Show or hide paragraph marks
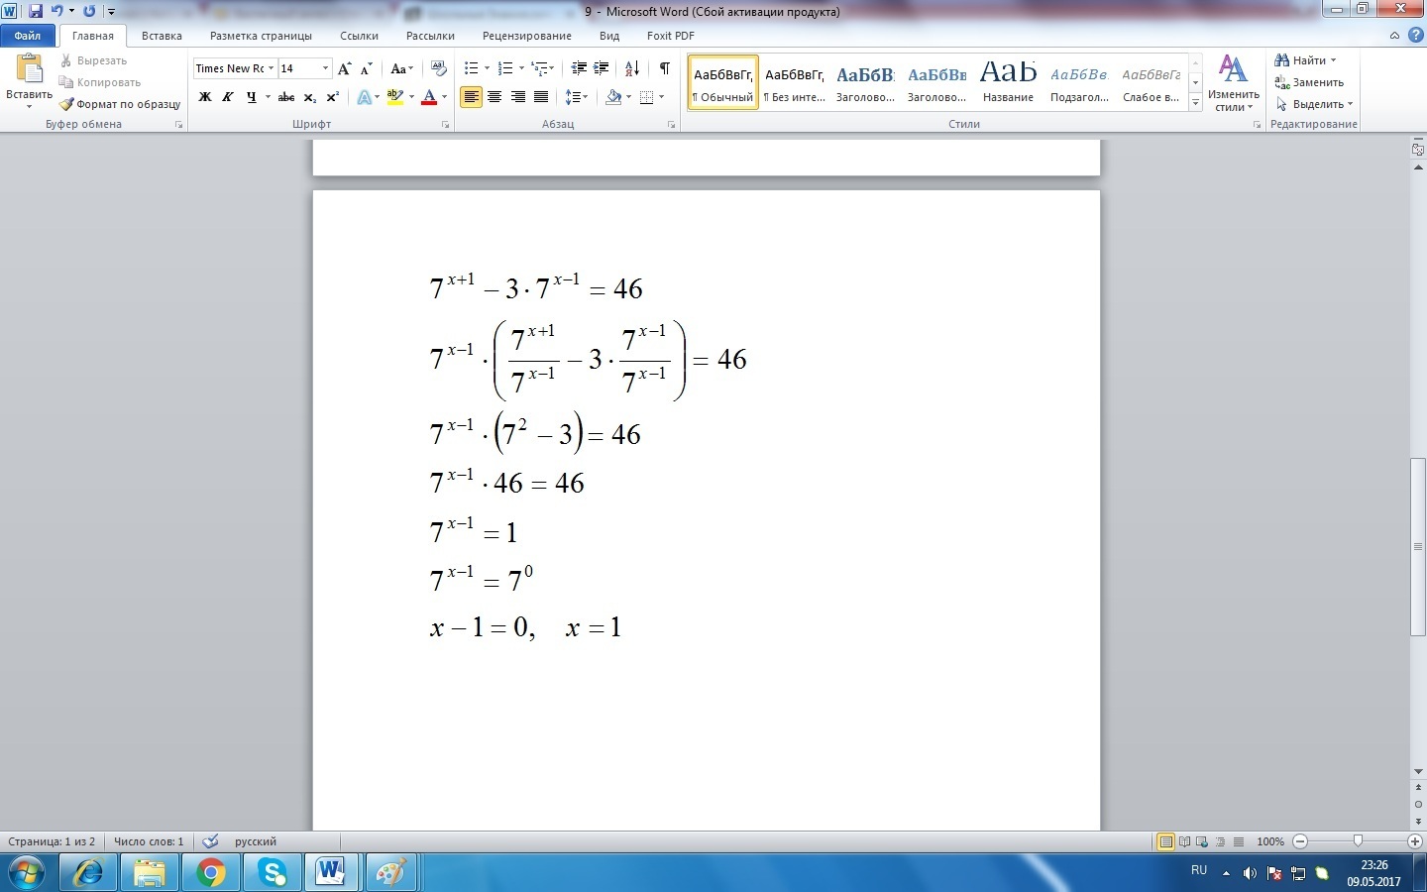Viewport: 1427px width, 892px height. coord(664,68)
